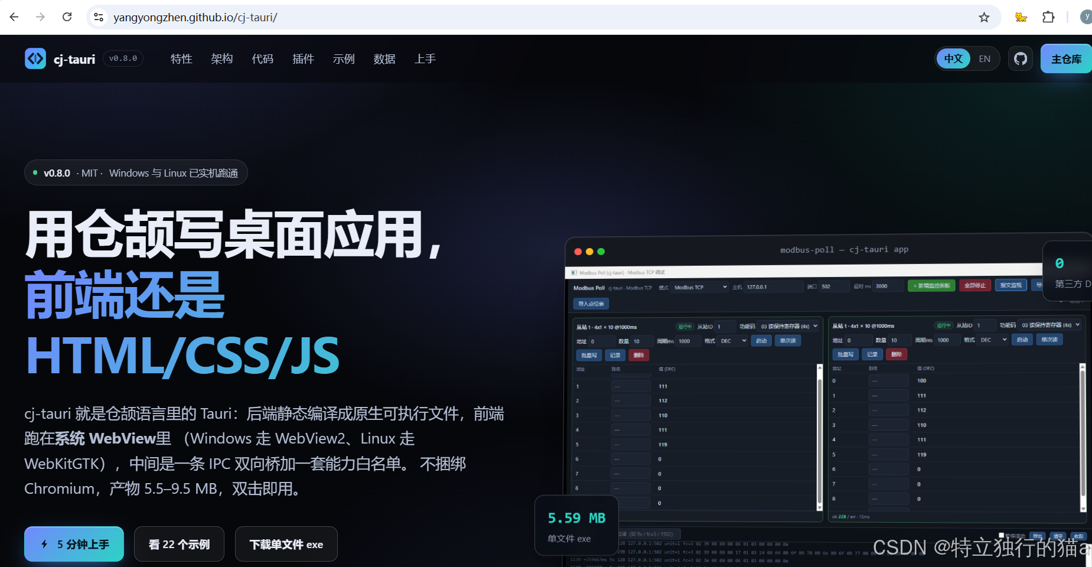Bookmark this page with star icon
This screenshot has height=567, width=1092.
point(984,17)
